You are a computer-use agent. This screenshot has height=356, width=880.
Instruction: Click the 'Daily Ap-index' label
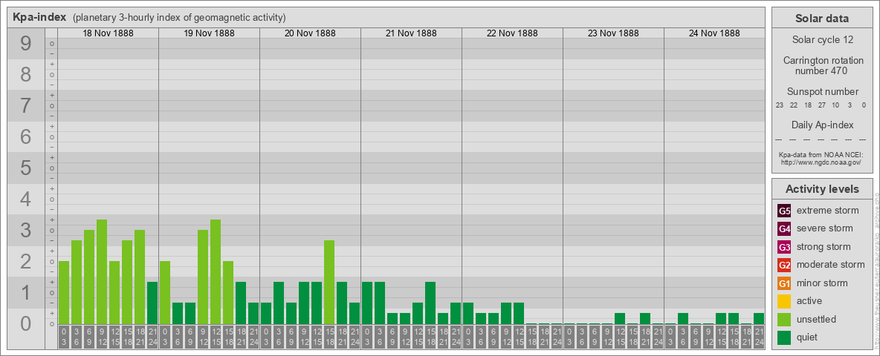(823, 125)
